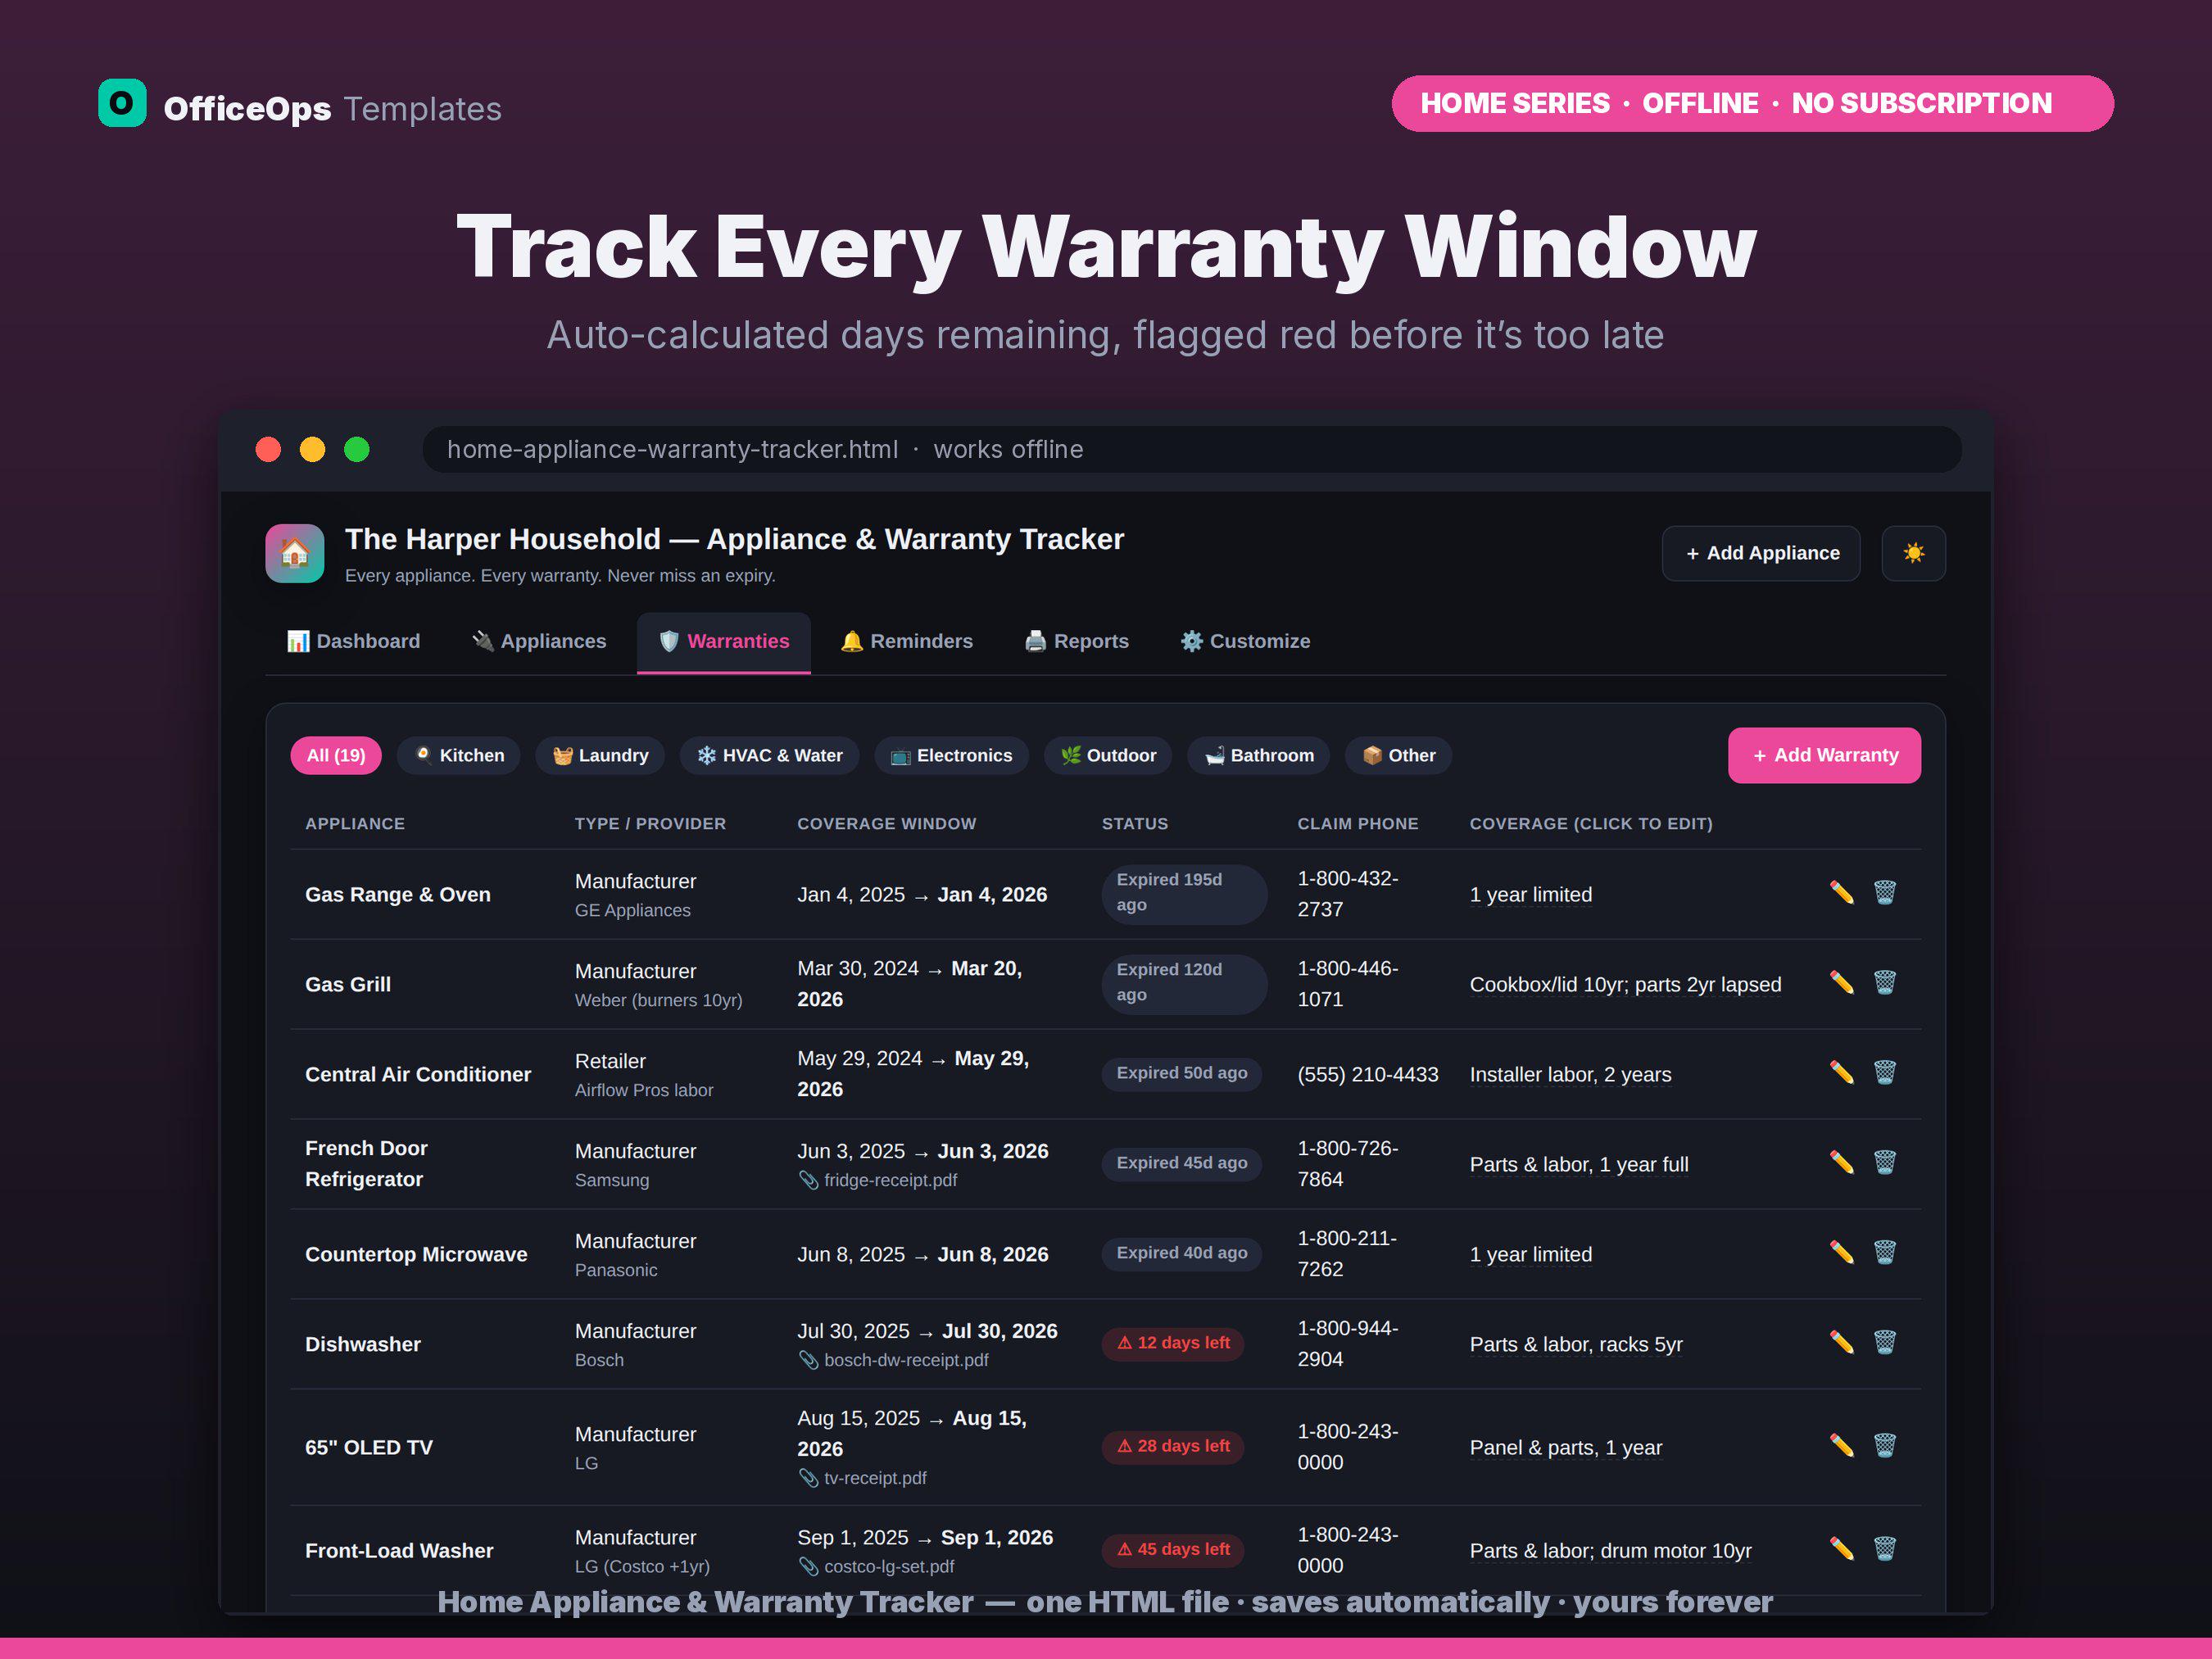The image size is (2212, 1659).
Task: Edit the 65" OLED TV warranty
Action: 1841,1446
